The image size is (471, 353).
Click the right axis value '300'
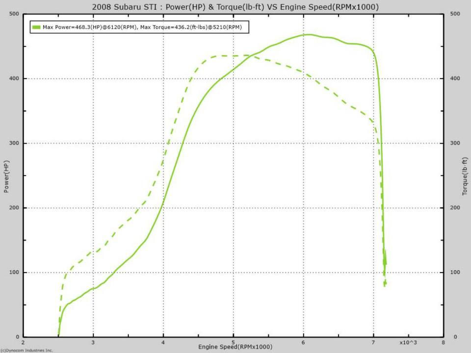pos(455,143)
